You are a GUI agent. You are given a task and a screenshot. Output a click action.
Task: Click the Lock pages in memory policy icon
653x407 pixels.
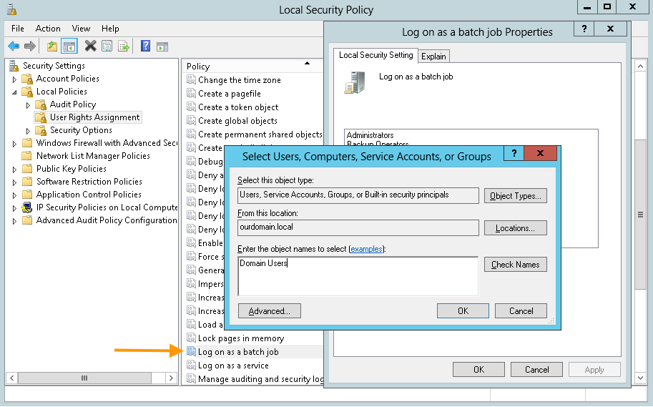(191, 338)
